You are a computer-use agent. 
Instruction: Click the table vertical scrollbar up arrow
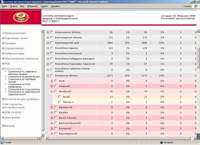pyautogui.click(x=198, y=31)
